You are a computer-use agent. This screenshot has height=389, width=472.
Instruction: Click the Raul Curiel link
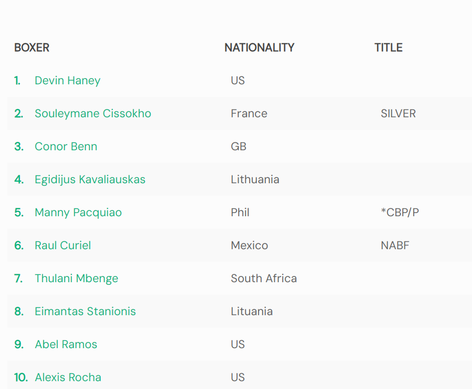[62, 246]
